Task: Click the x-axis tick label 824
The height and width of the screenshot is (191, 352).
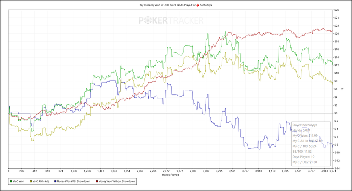Action: click(x=61, y=171)
